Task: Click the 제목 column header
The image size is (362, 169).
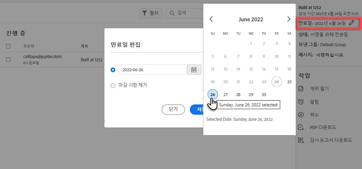Action: [x=84, y=46]
